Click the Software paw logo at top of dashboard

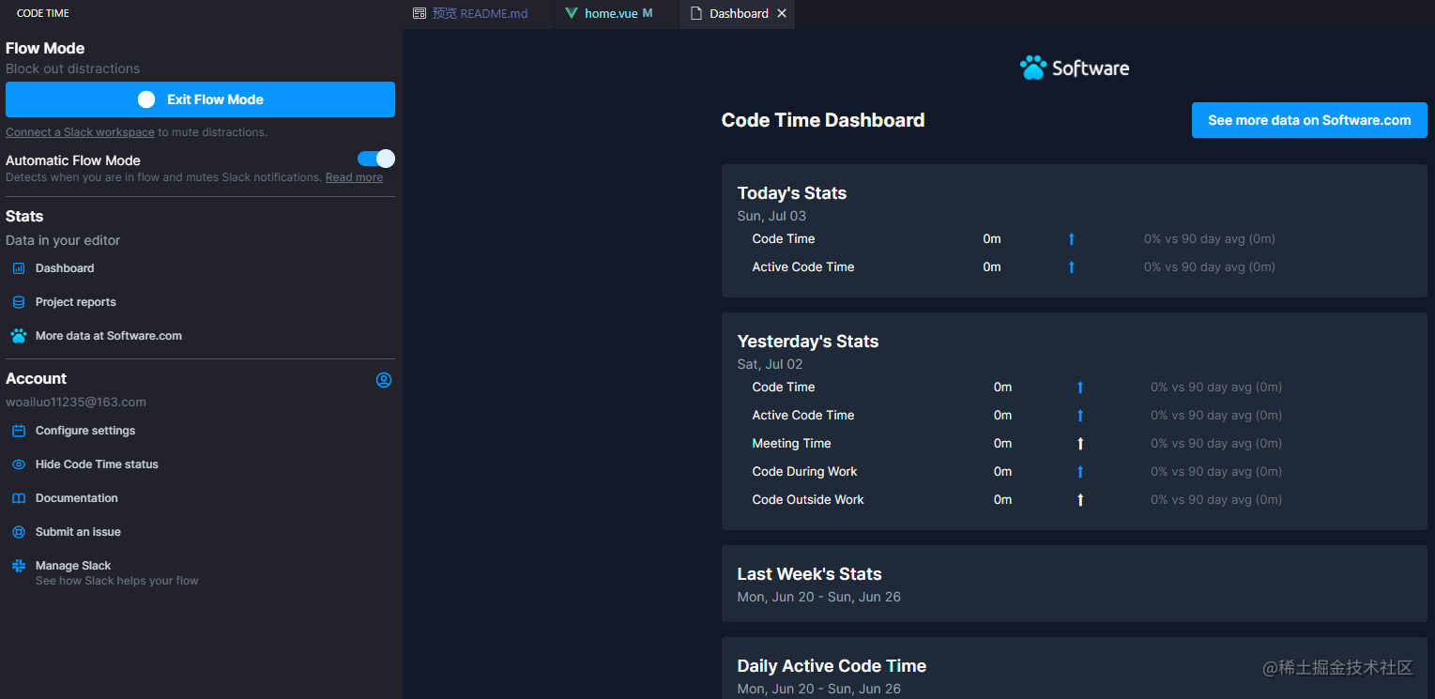click(1033, 68)
